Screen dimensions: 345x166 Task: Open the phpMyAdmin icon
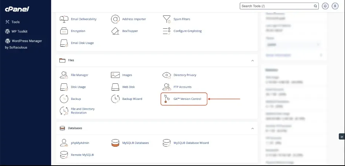click(64, 143)
